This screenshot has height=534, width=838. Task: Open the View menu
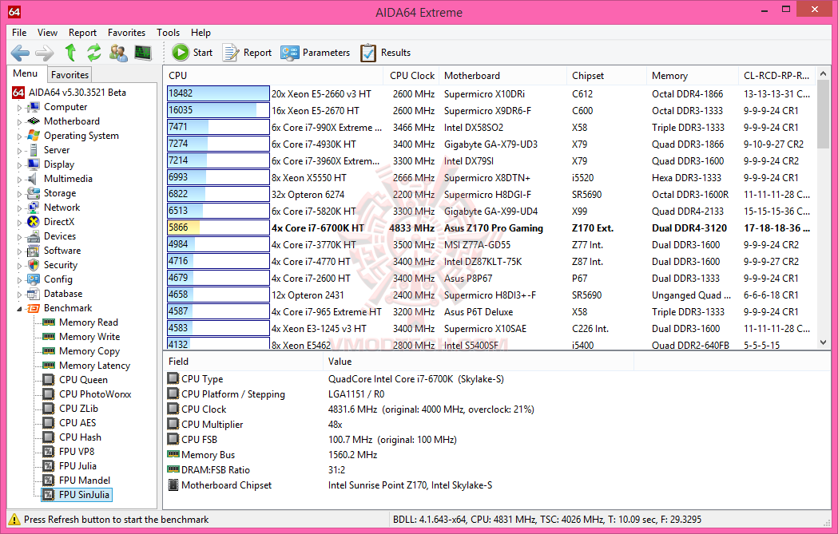[x=47, y=33]
